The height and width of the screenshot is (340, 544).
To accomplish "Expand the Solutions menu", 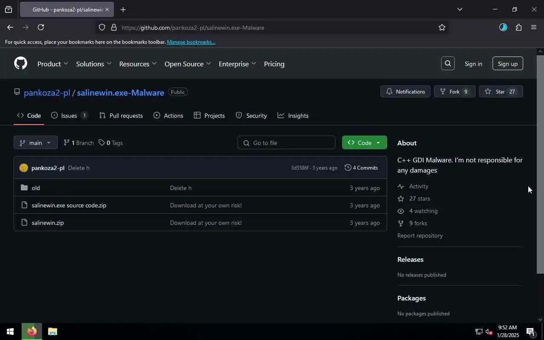I will point(93,64).
